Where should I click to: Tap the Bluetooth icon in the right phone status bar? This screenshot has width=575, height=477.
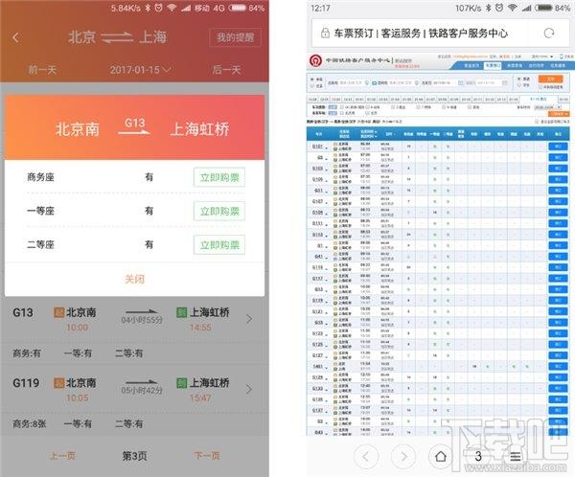click(x=488, y=8)
